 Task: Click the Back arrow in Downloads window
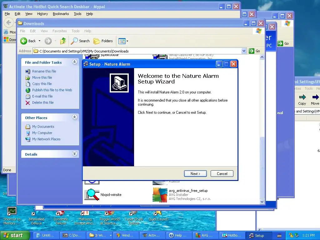[x=24, y=41]
